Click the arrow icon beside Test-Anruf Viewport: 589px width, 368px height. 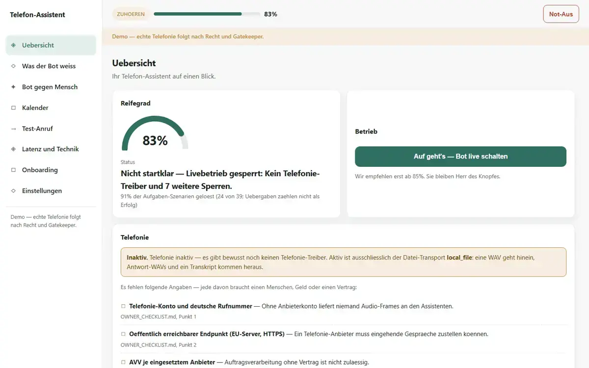click(13, 129)
